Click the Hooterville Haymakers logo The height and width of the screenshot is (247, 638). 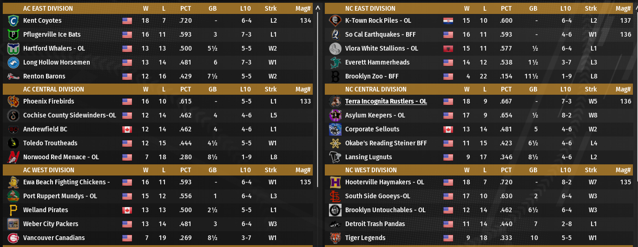(335, 182)
